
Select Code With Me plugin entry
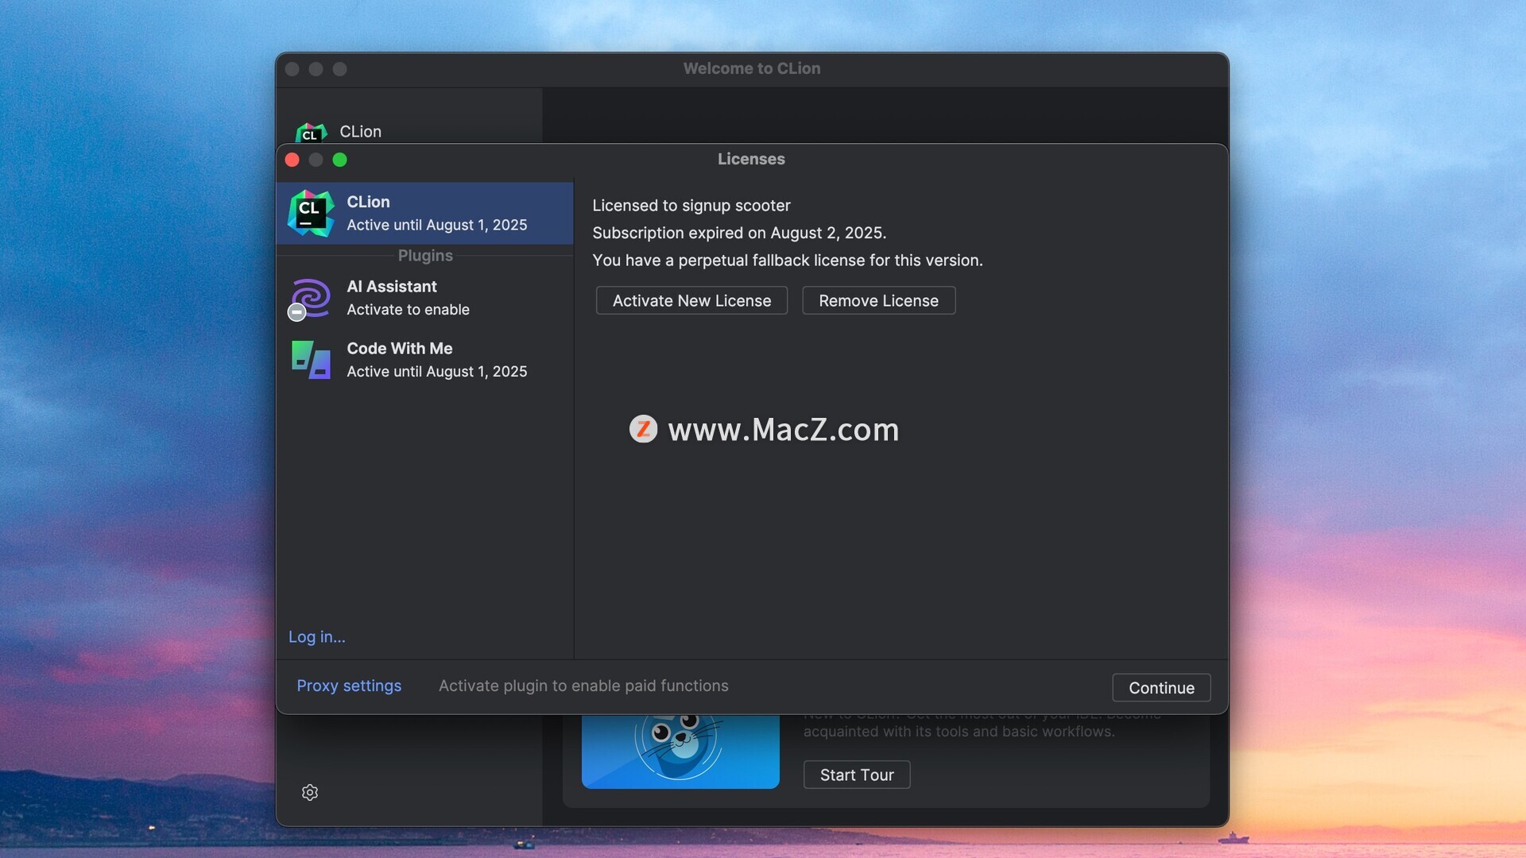point(424,360)
